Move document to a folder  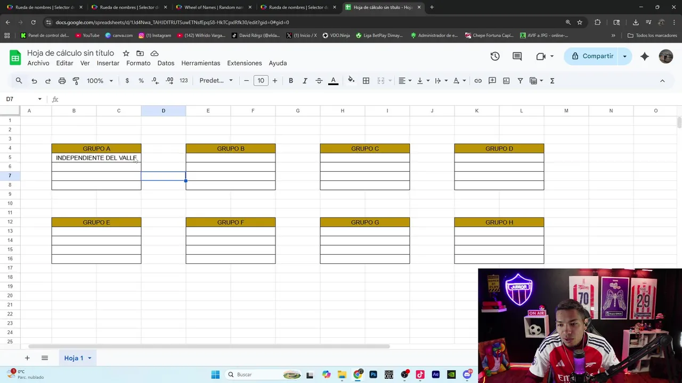tap(140, 53)
